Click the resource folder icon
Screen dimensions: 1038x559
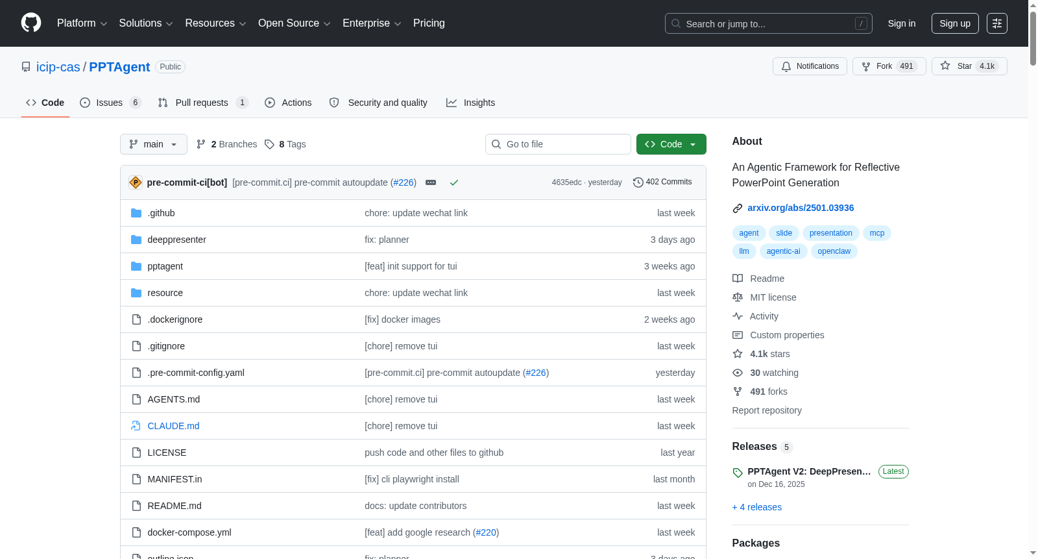point(136,293)
